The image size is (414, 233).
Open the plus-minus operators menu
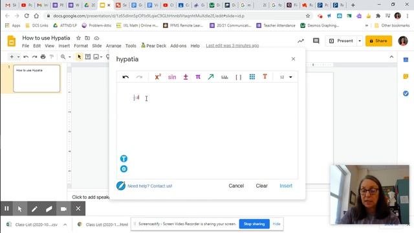point(186,77)
